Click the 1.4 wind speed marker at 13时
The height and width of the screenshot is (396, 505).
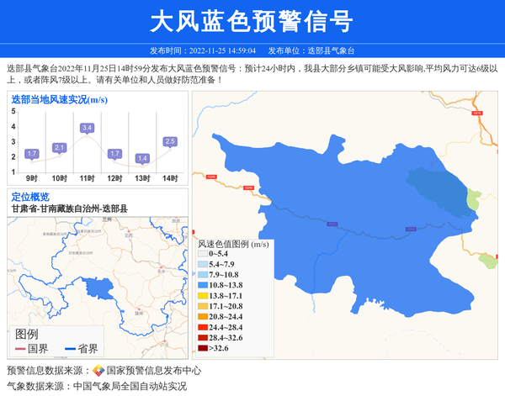(x=142, y=158)
